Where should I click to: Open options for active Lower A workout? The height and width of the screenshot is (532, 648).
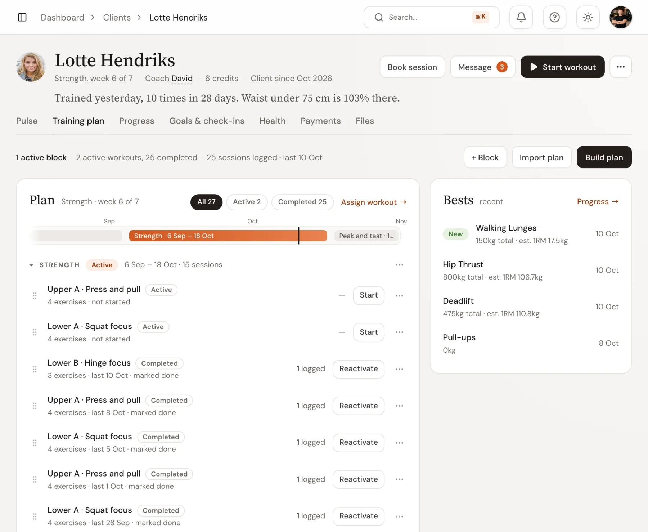click(399, 332)
